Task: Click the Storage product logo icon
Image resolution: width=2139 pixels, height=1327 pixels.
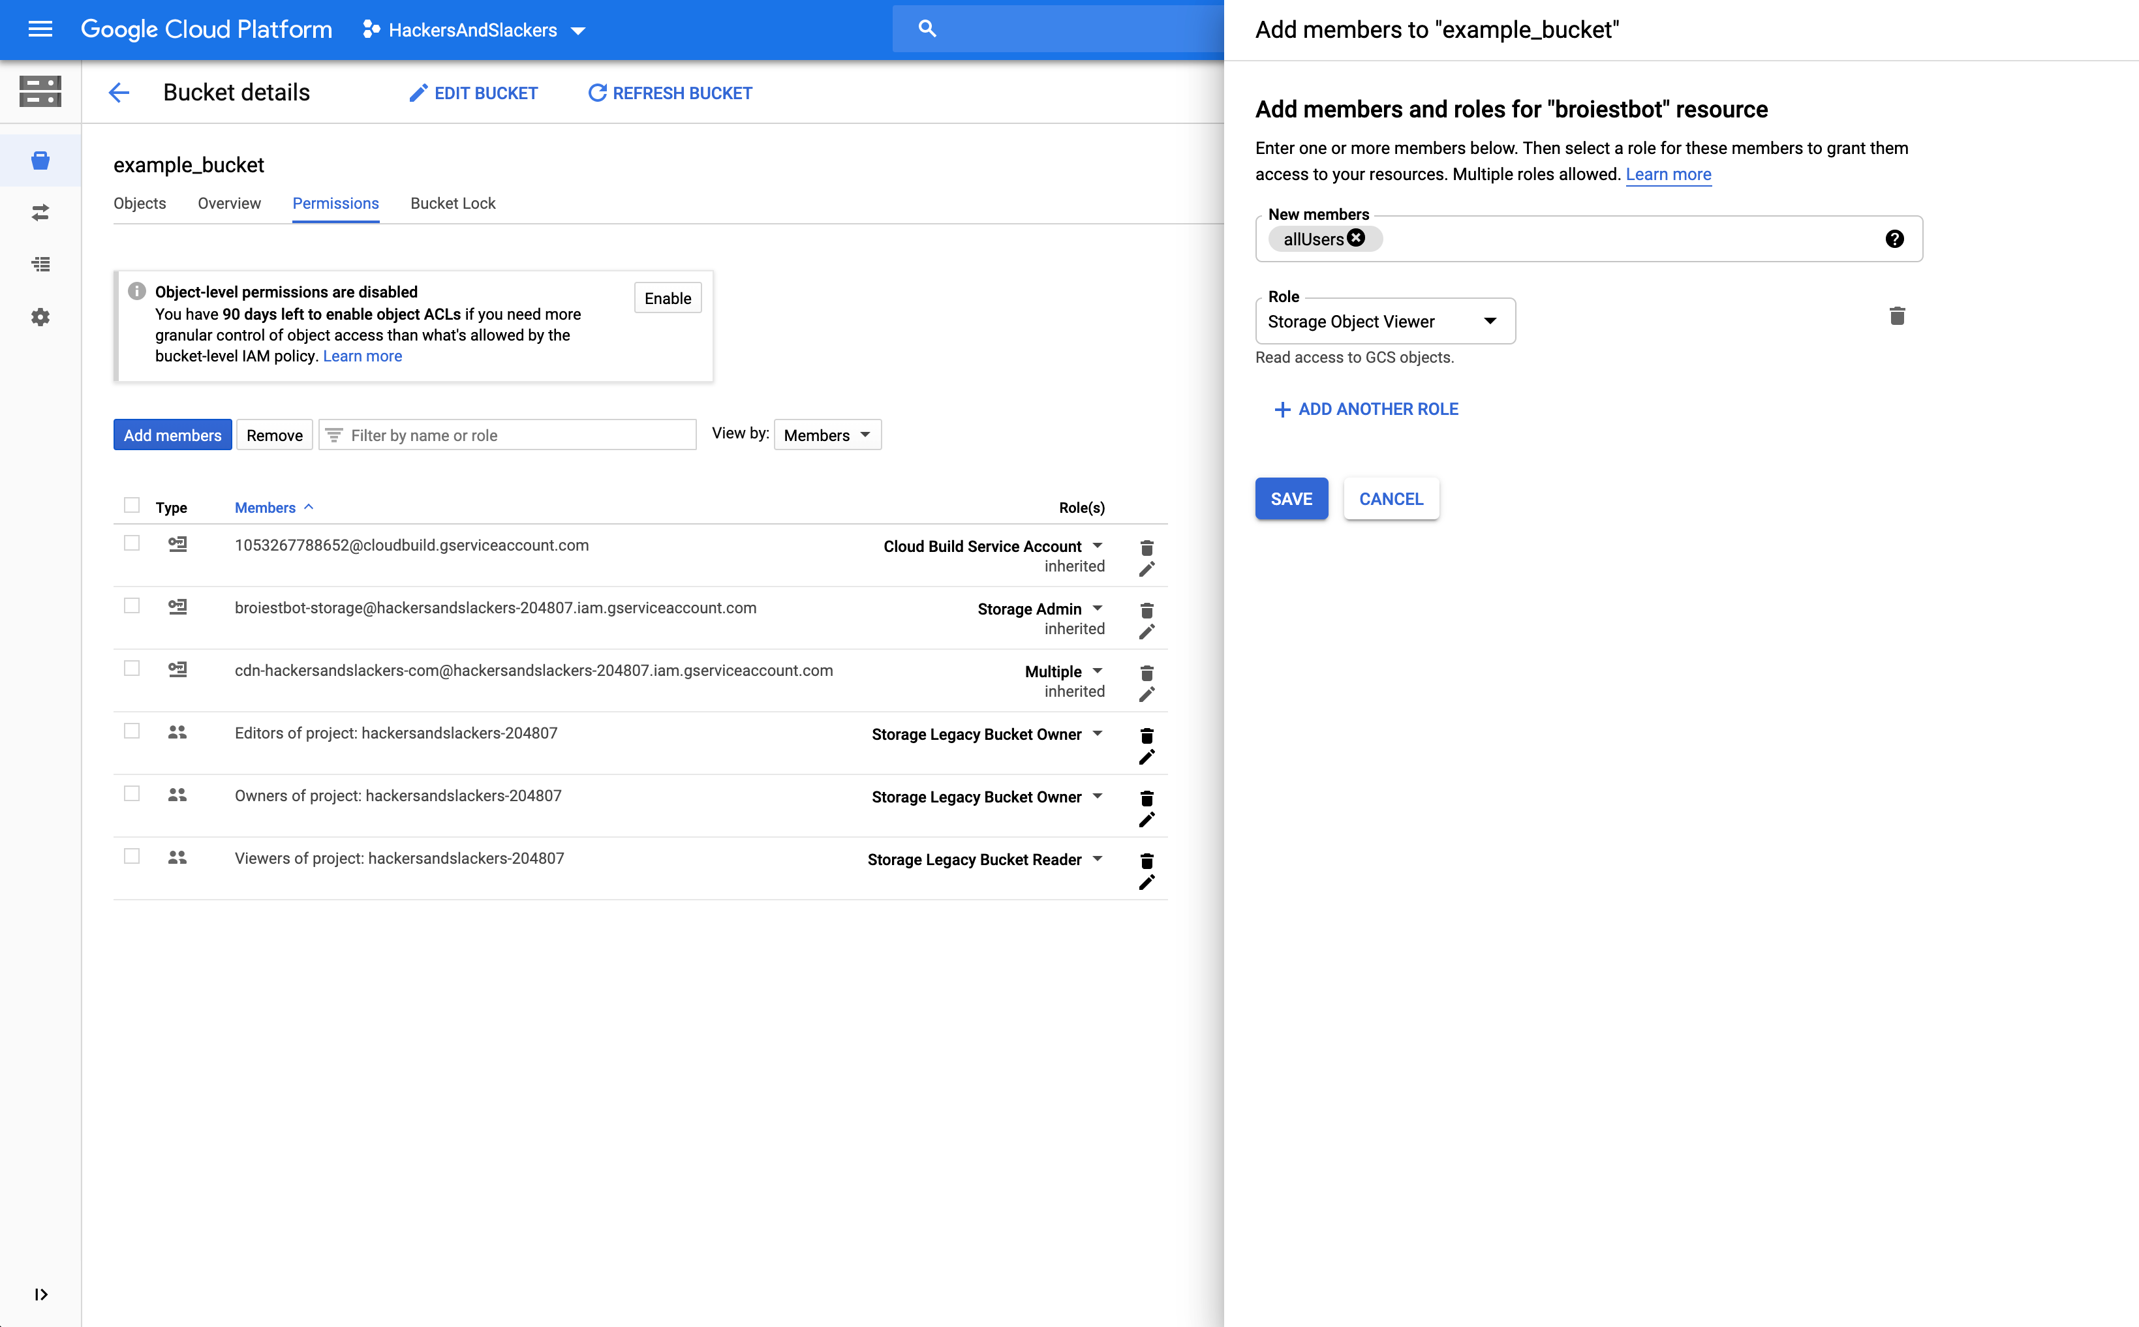Action: coord(40,91)
